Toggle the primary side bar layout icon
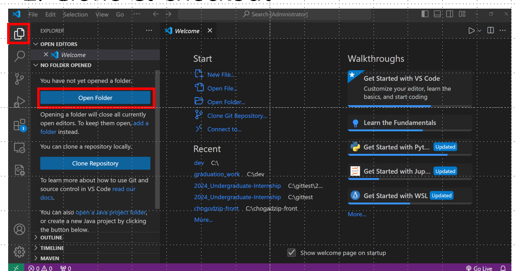Viewport: 515px width, 271px height. pos(425,14)
